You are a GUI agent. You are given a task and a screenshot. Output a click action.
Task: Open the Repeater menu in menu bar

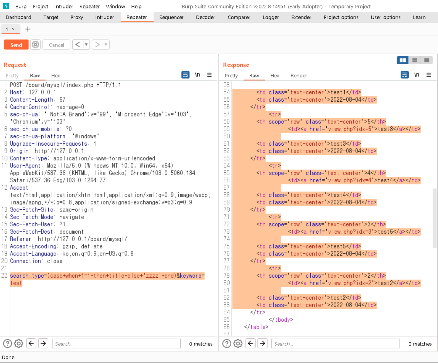[89, 6]
